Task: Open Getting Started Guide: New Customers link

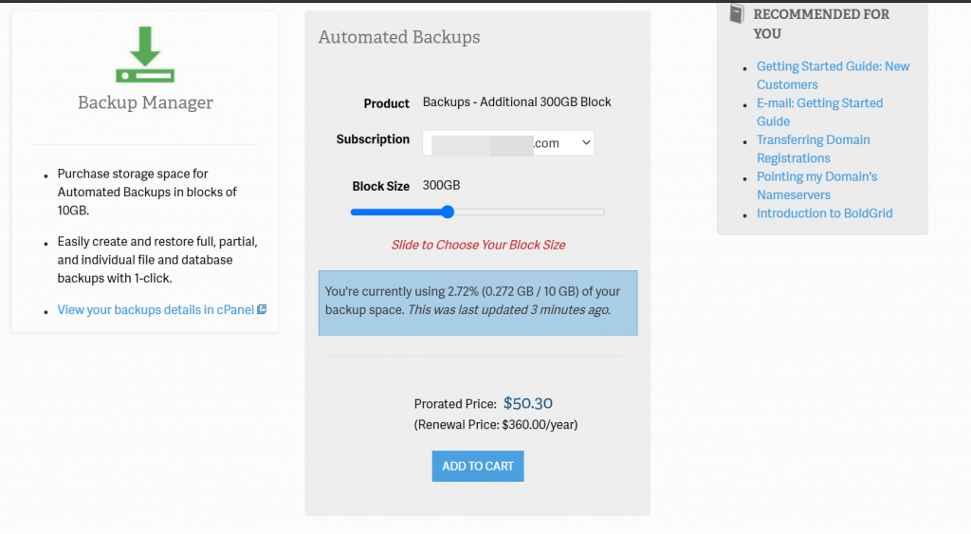Action: coord(833,66)
